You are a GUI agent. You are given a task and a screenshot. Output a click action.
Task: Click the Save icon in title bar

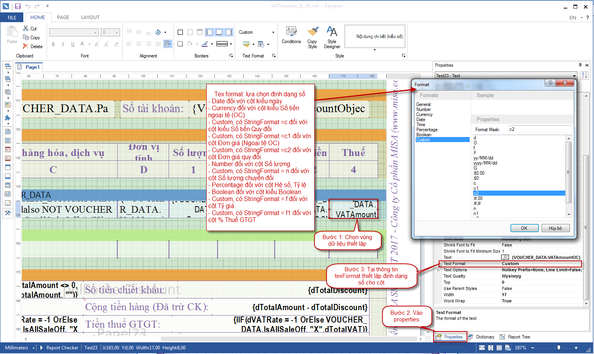coord(18,6)
